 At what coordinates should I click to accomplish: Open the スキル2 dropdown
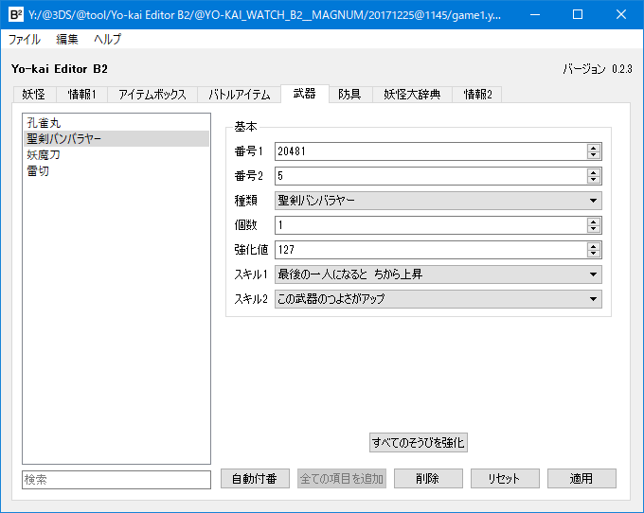[438, 299]
